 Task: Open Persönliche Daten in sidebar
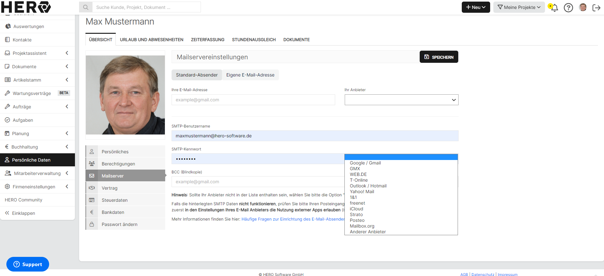click(x=37, y=160)
